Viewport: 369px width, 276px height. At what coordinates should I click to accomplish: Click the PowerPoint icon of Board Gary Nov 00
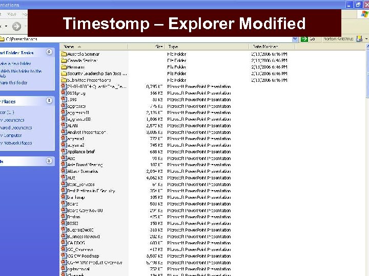point(64,210)
